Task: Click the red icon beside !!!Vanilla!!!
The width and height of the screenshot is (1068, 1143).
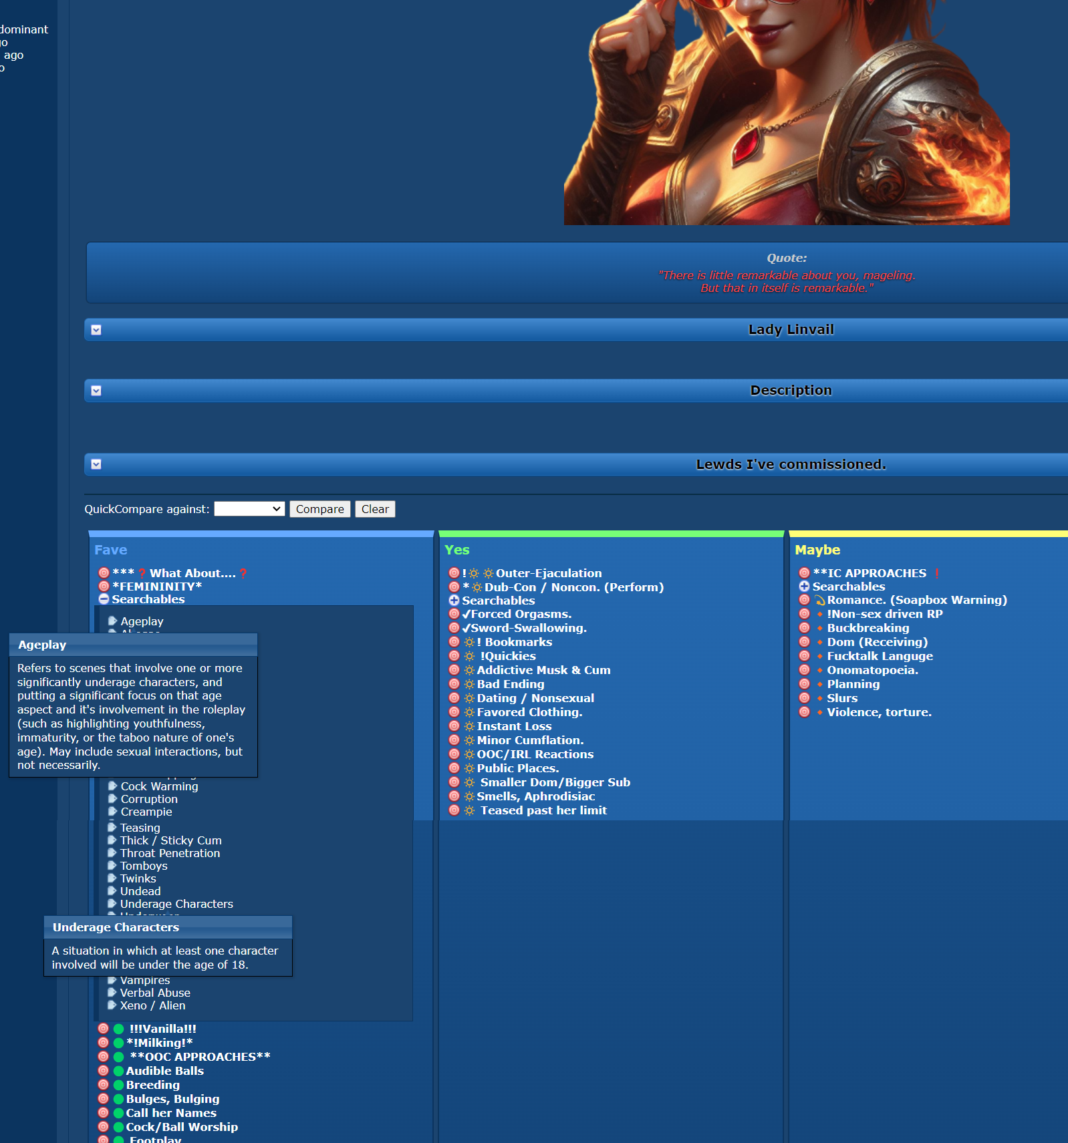Action: click(103, 1029)
